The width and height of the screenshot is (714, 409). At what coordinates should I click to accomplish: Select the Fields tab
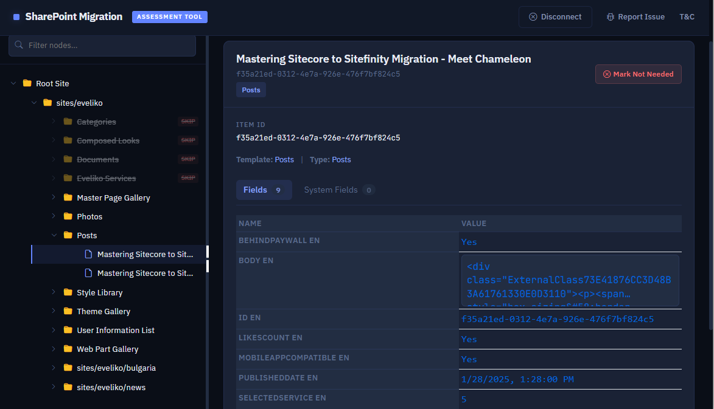click(264, 190)
